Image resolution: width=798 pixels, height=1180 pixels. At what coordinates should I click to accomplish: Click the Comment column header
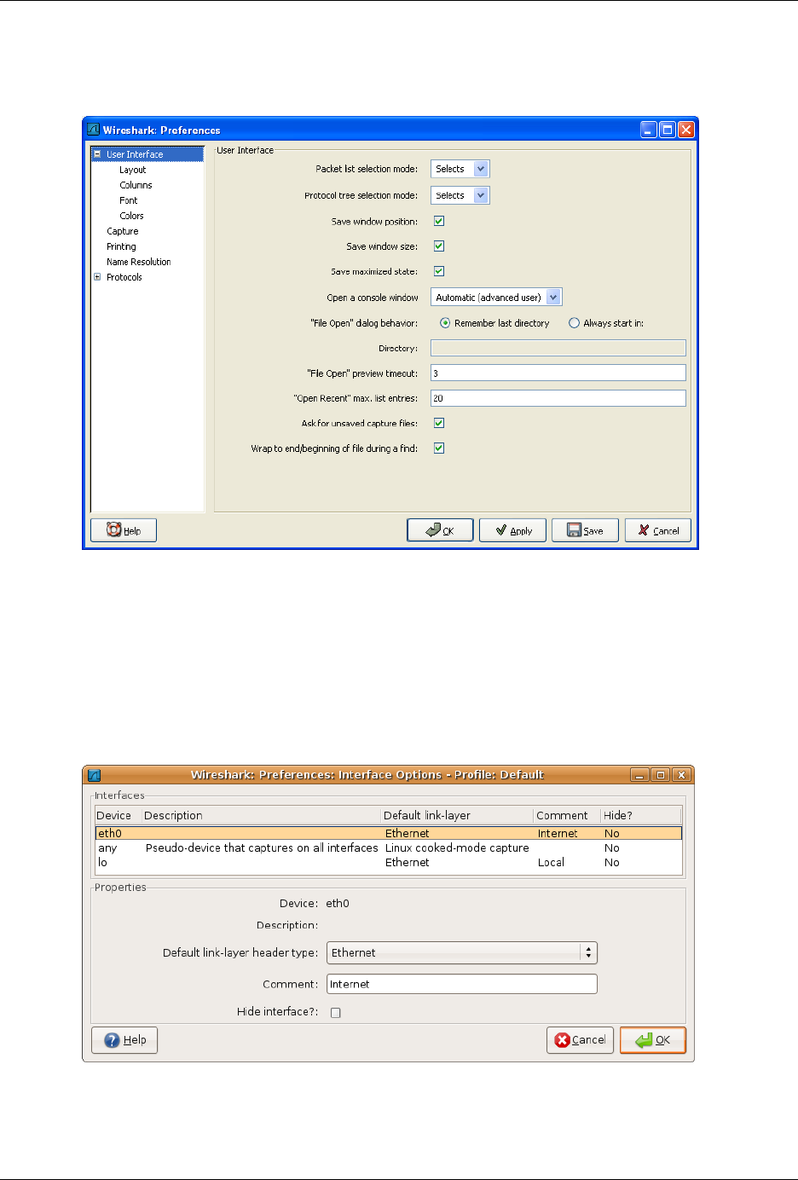[568, 816]
